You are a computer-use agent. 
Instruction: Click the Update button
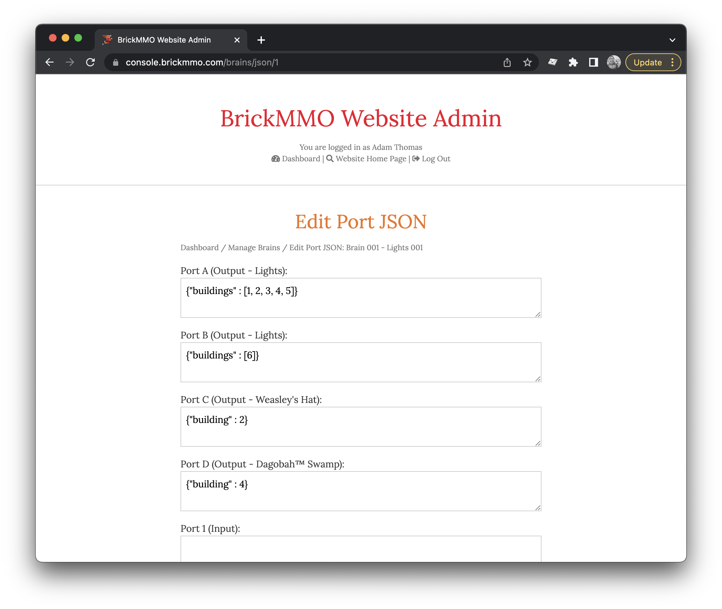point(647,63)
